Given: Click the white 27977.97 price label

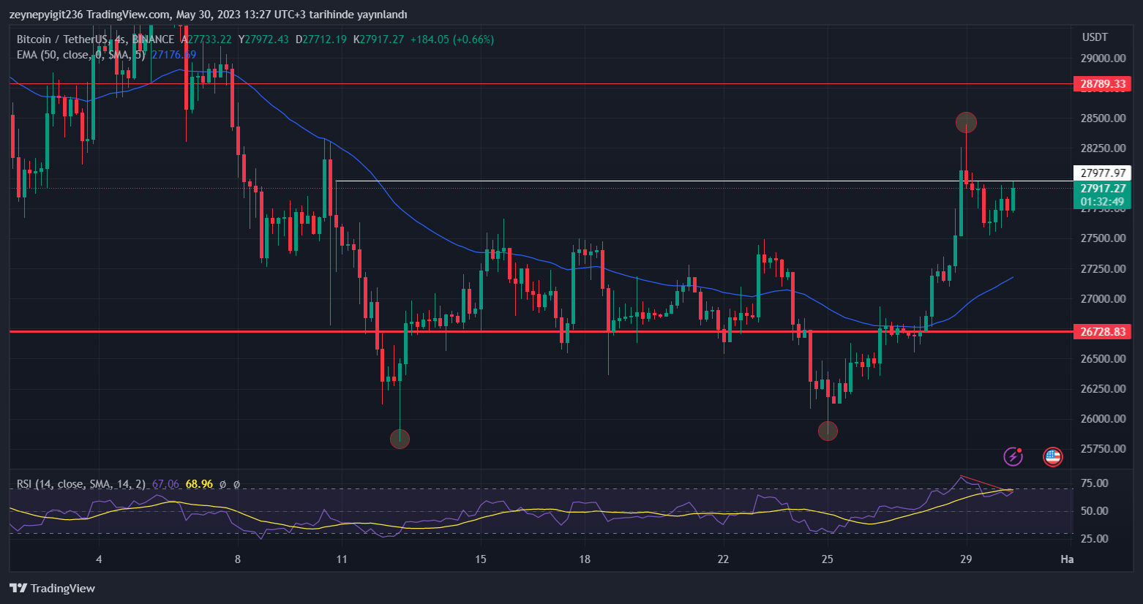Looking at the screenshot, I should coord(1103,173).
